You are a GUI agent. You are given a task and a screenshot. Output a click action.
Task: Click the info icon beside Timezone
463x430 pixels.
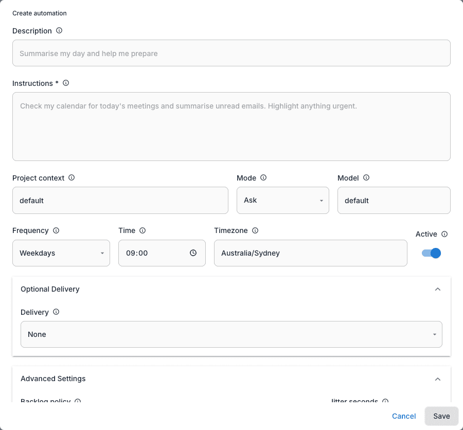click(255, 230)
